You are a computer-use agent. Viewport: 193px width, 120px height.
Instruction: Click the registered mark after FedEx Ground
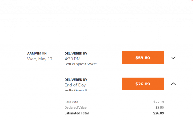87,90
